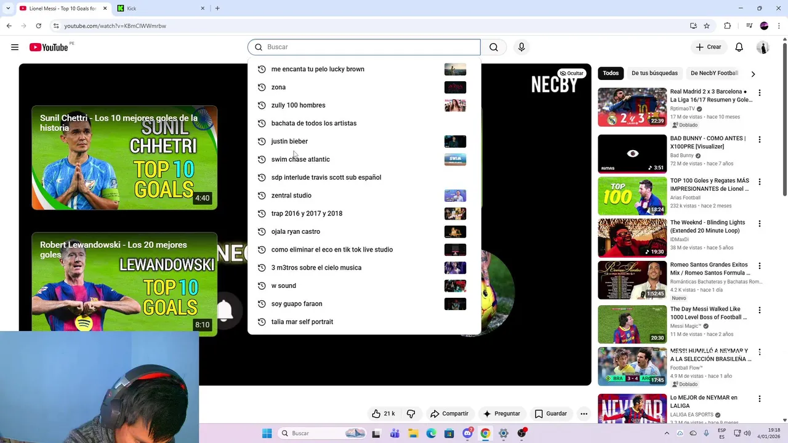
Task: Open YouTube notifications bell
Action: [x=739, y=47]
